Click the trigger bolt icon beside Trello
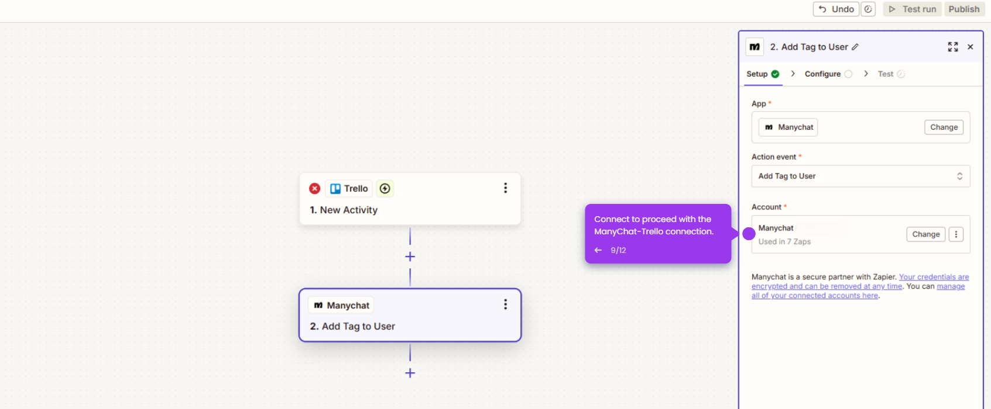This screenshot has width=991, height=409. point(385,189)
